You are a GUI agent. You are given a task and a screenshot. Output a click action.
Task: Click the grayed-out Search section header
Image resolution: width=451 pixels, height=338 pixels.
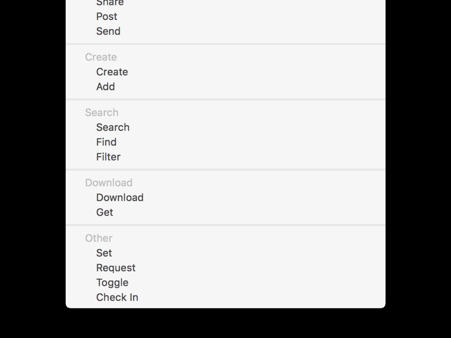(x=102, y=112)
